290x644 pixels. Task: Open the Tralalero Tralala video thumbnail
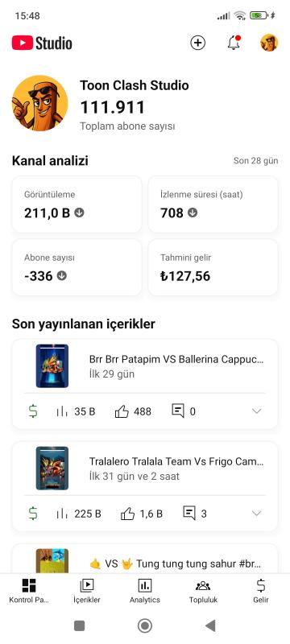52,469
